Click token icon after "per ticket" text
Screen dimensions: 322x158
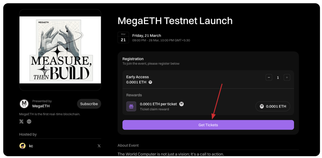pyautogui.click(x=181, y=104)
